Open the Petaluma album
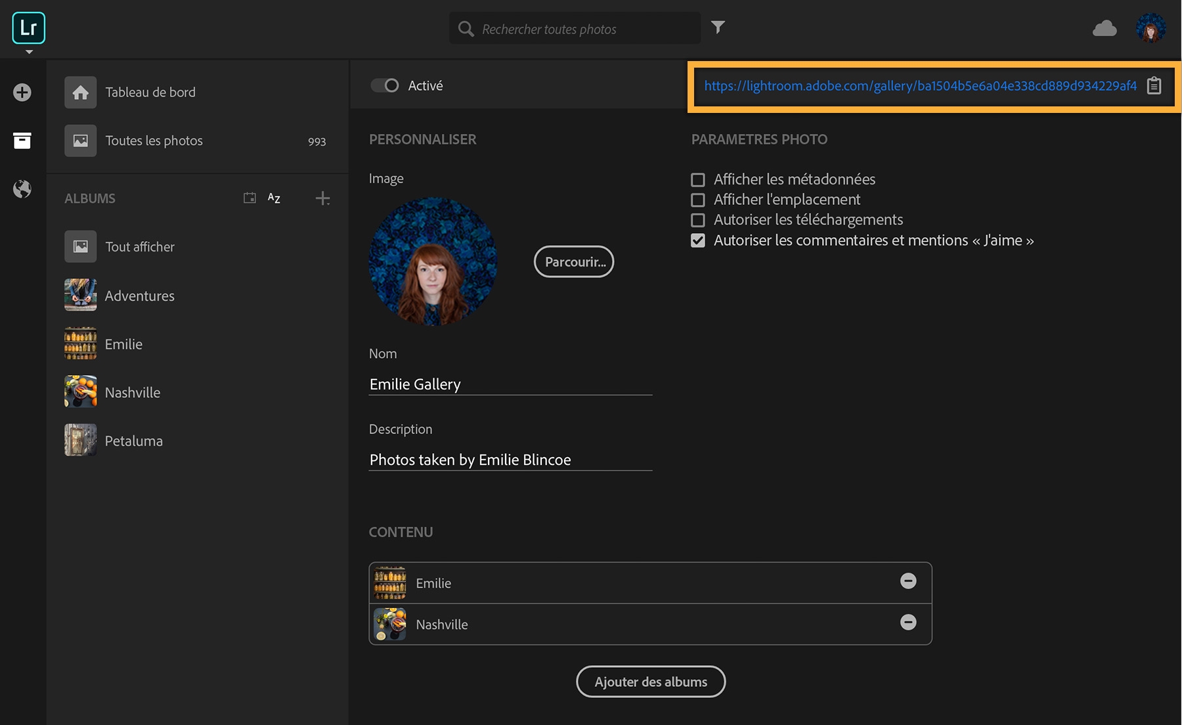Viewport: 1182px width, 725px height. 134,441
